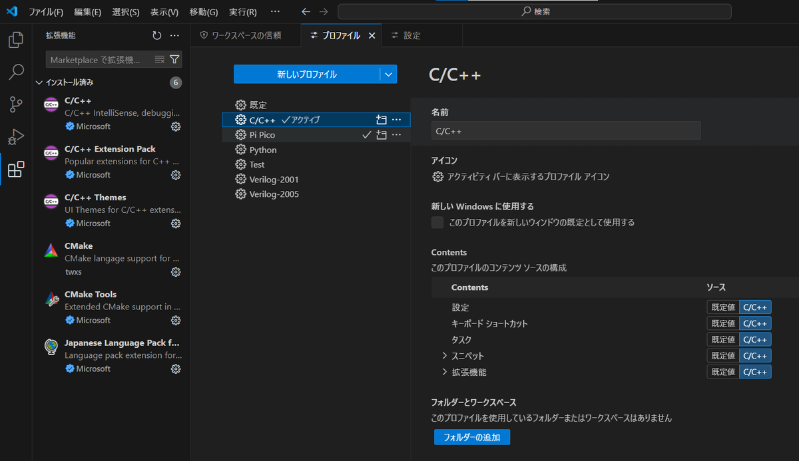
Task: Close the プロファイル tab
Action: point(372,35)
